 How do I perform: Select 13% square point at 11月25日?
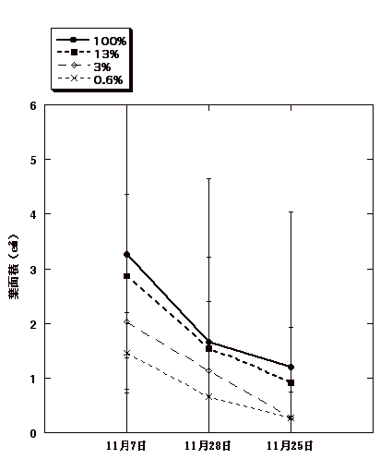[x=291, y=382]
